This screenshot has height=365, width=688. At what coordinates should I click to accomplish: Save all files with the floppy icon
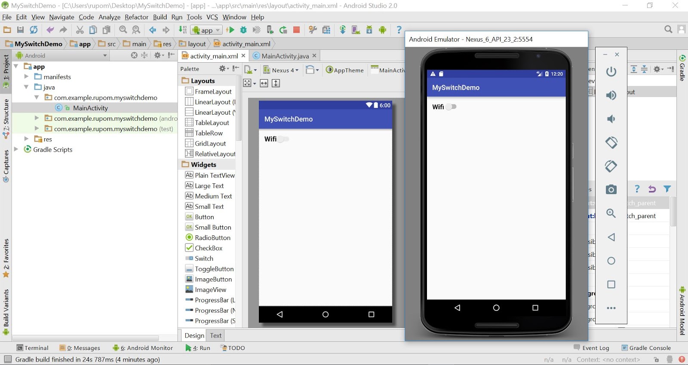(x=20, y=30)
